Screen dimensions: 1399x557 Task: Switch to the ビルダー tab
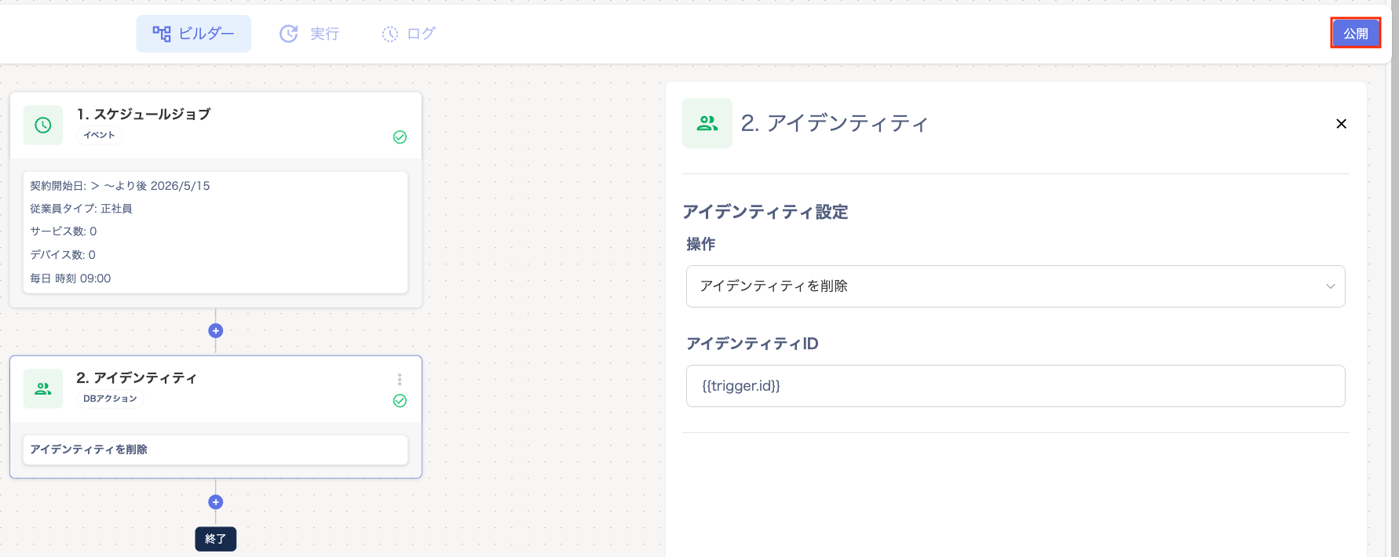pos(193,34)
